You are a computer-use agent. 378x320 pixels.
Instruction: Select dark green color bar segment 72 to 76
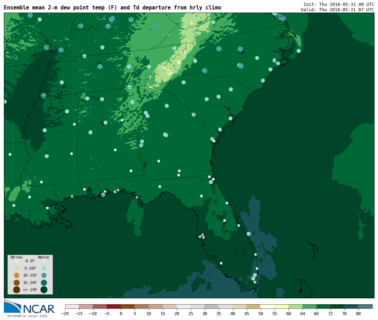click(337, 306)
